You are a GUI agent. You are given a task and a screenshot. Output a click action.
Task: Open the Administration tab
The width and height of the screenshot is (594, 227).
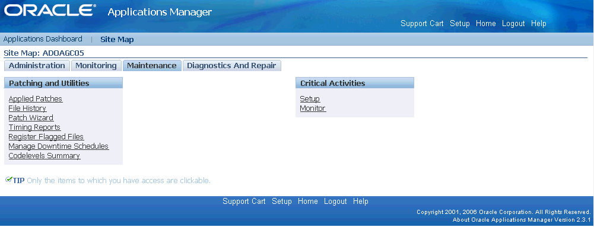37,65
